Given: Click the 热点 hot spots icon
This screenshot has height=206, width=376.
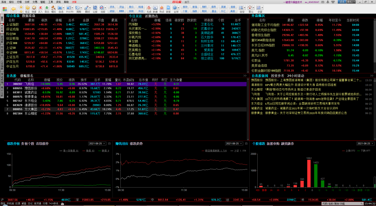Looking at the screenshot, I should 162,8.
